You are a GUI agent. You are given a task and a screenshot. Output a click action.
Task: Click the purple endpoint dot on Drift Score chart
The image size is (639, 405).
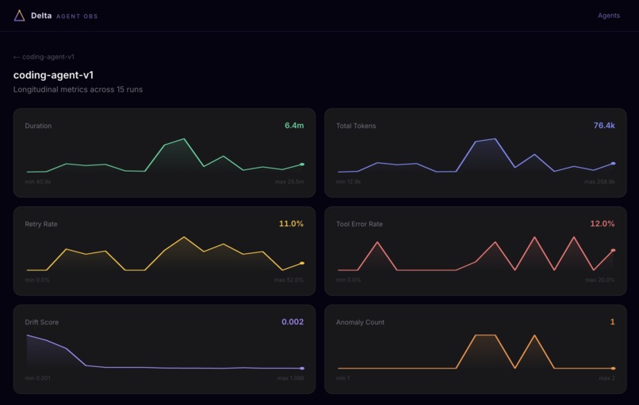click(x=302, y=369)
